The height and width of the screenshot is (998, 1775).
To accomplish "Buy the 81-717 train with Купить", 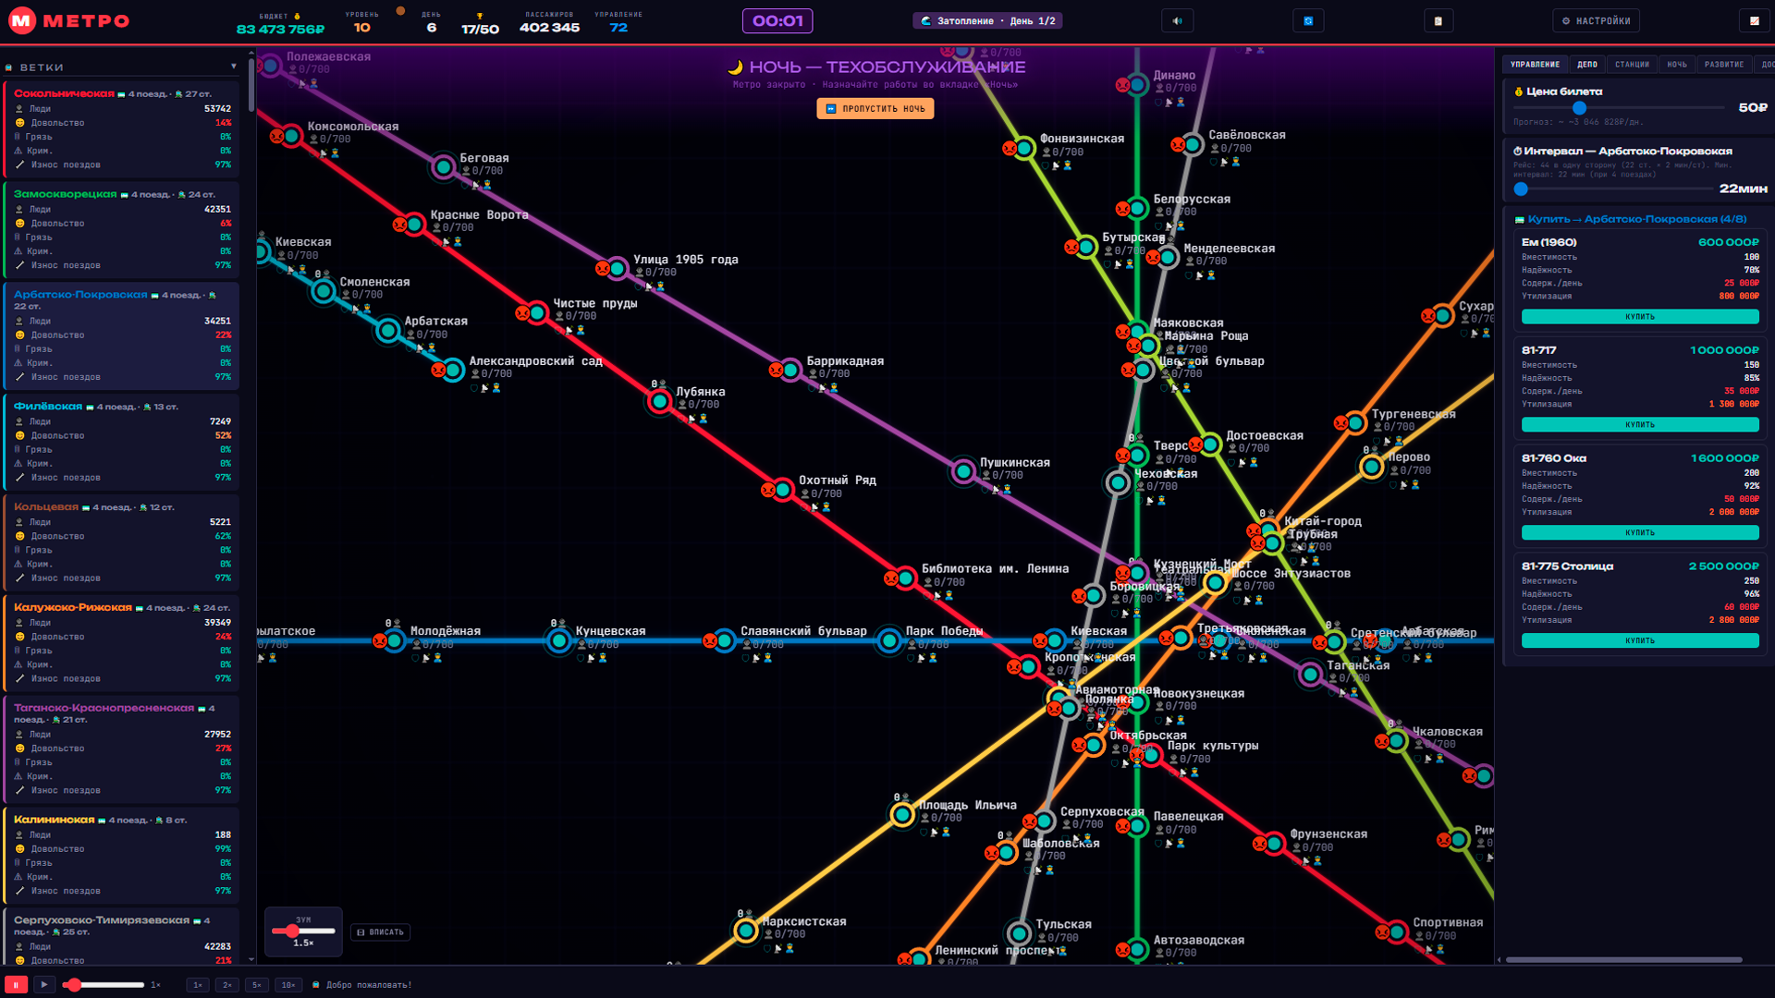I will [1639, 425].
